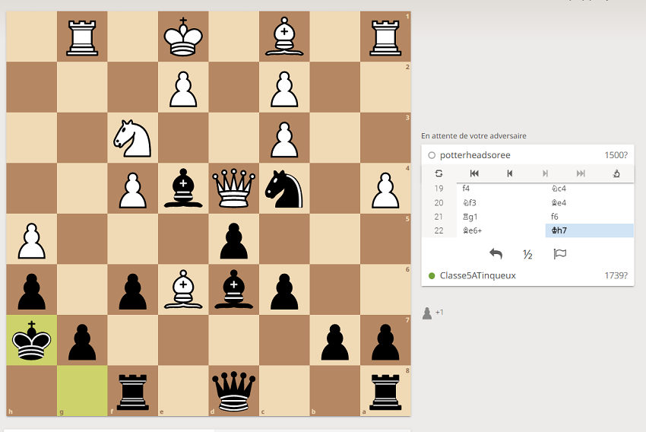Pick the black bishop on d6
Image resolution: width=646 pixels, height=432 pixels.
point(233,289)
